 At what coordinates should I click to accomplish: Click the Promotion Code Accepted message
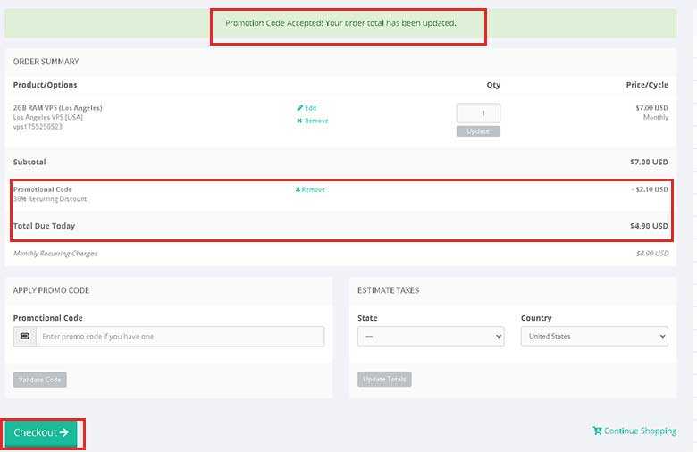(x=340, y=23)
